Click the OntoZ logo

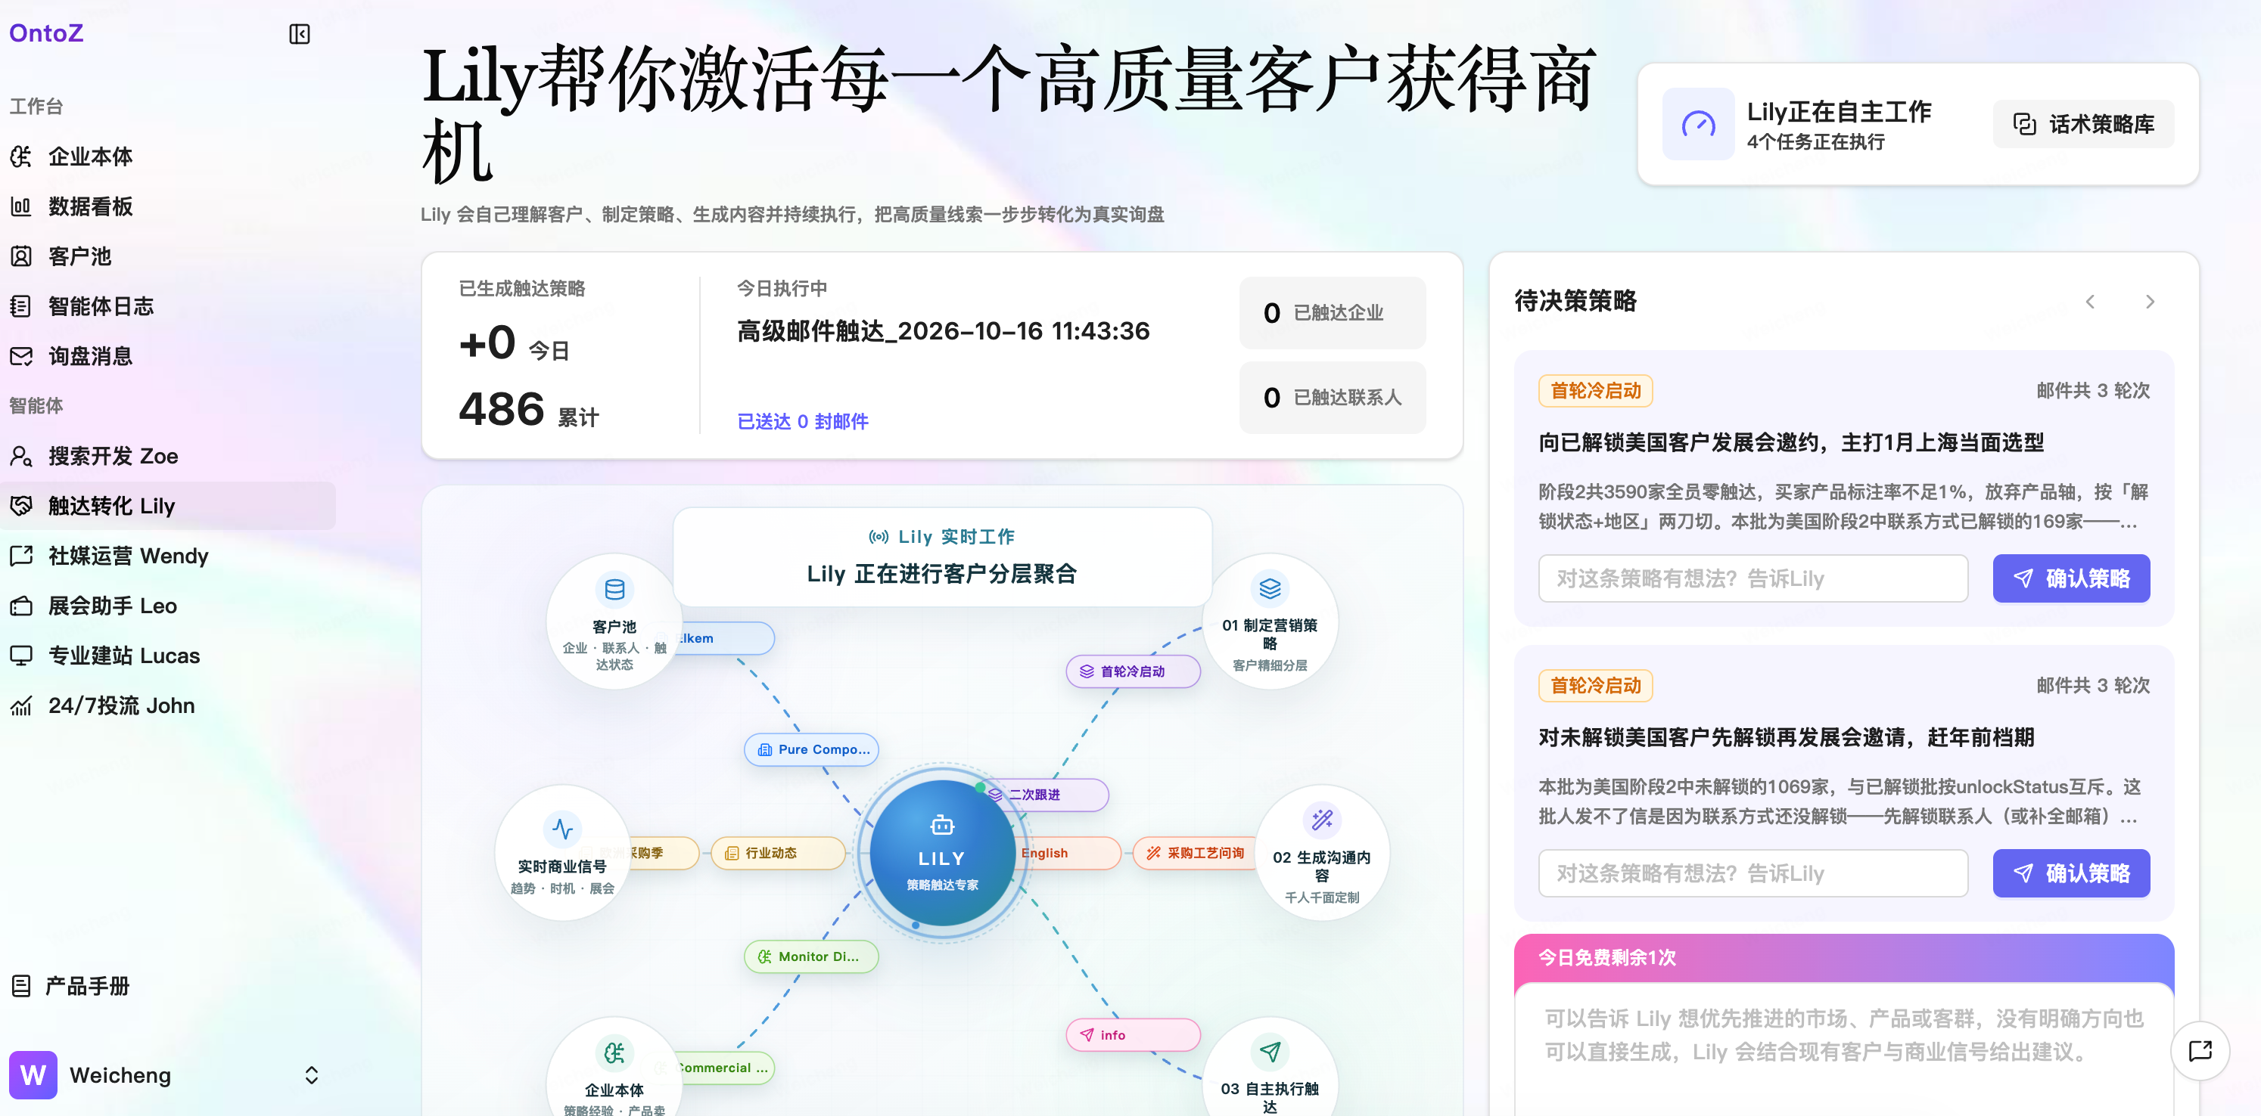point(46,33)
